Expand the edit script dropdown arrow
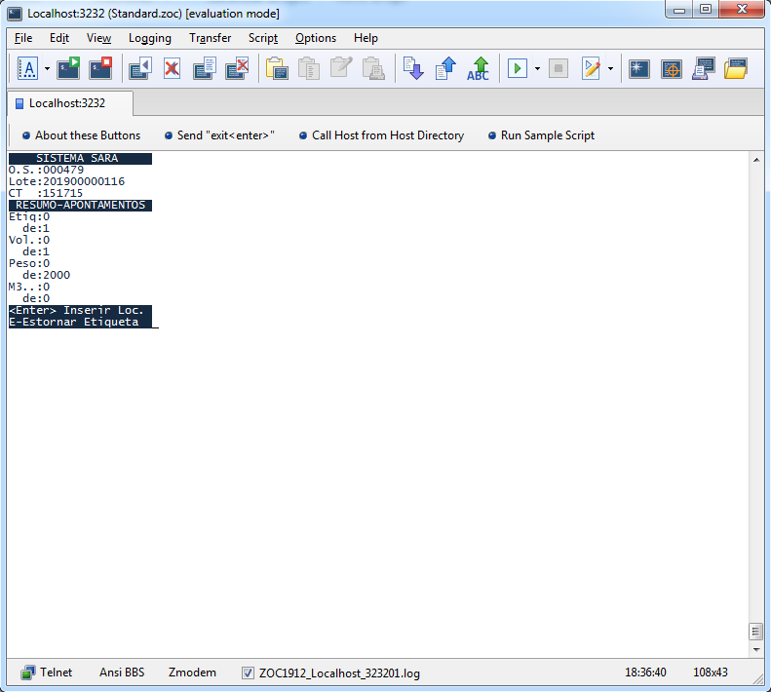 [x=611, y=69]
